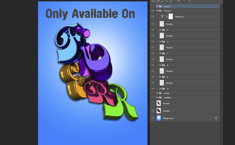Hide the Shadow layer directly above Background
This screenshot has width=235, height=145.
(153, 111)
